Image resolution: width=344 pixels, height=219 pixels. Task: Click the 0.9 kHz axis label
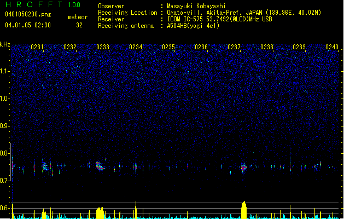point(5,126)
